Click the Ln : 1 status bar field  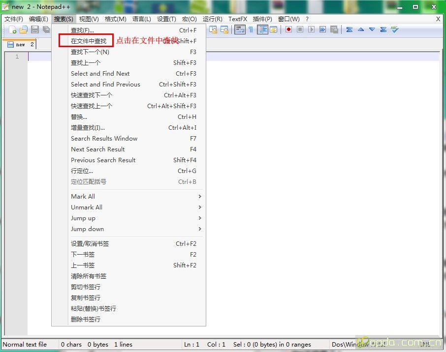pos(191,345)
